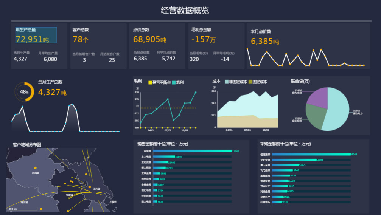The image size is (381, 215).
Task: Click the 毛利总金额 -157万 value
Action: [x=204, y=39]
